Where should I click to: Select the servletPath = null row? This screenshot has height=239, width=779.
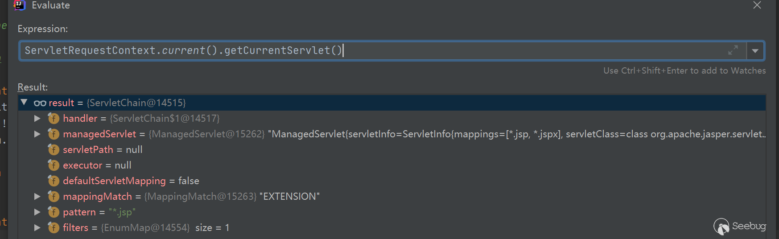point(103,149)
